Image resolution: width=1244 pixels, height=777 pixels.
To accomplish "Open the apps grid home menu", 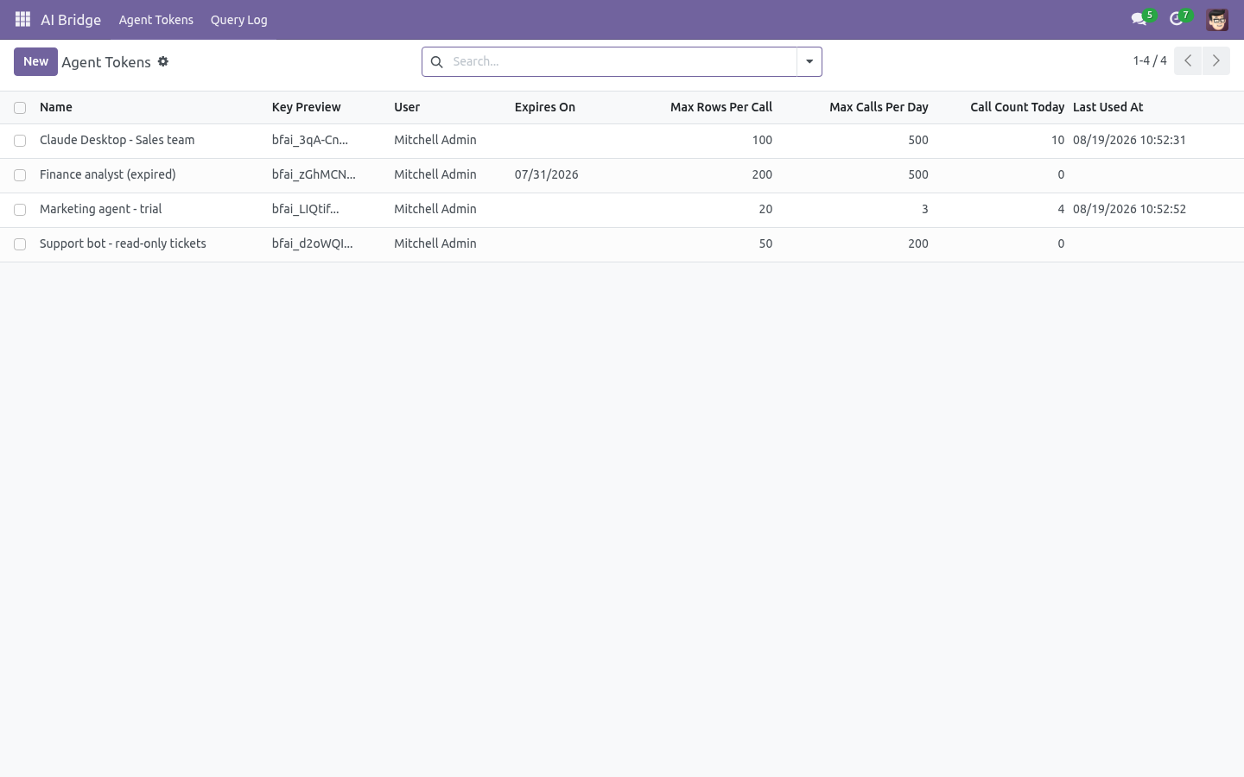I will (x=22, y=19).
